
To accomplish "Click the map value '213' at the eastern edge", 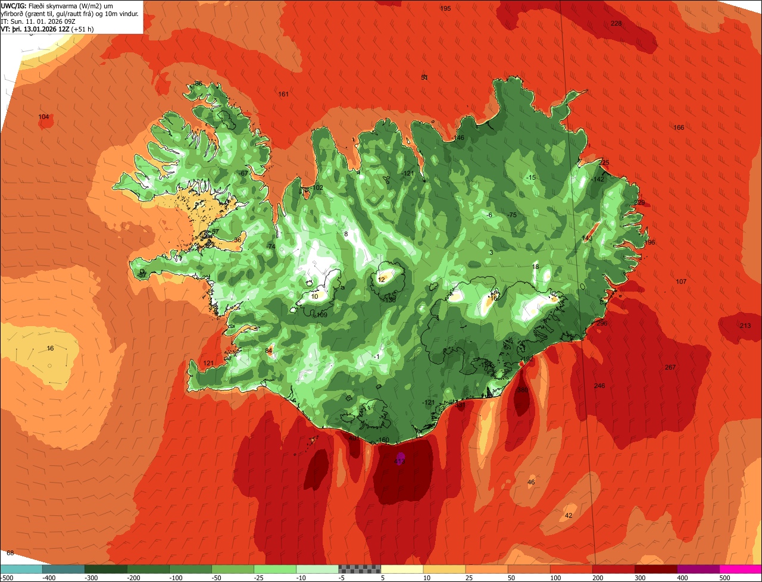I will coord(745,326).
